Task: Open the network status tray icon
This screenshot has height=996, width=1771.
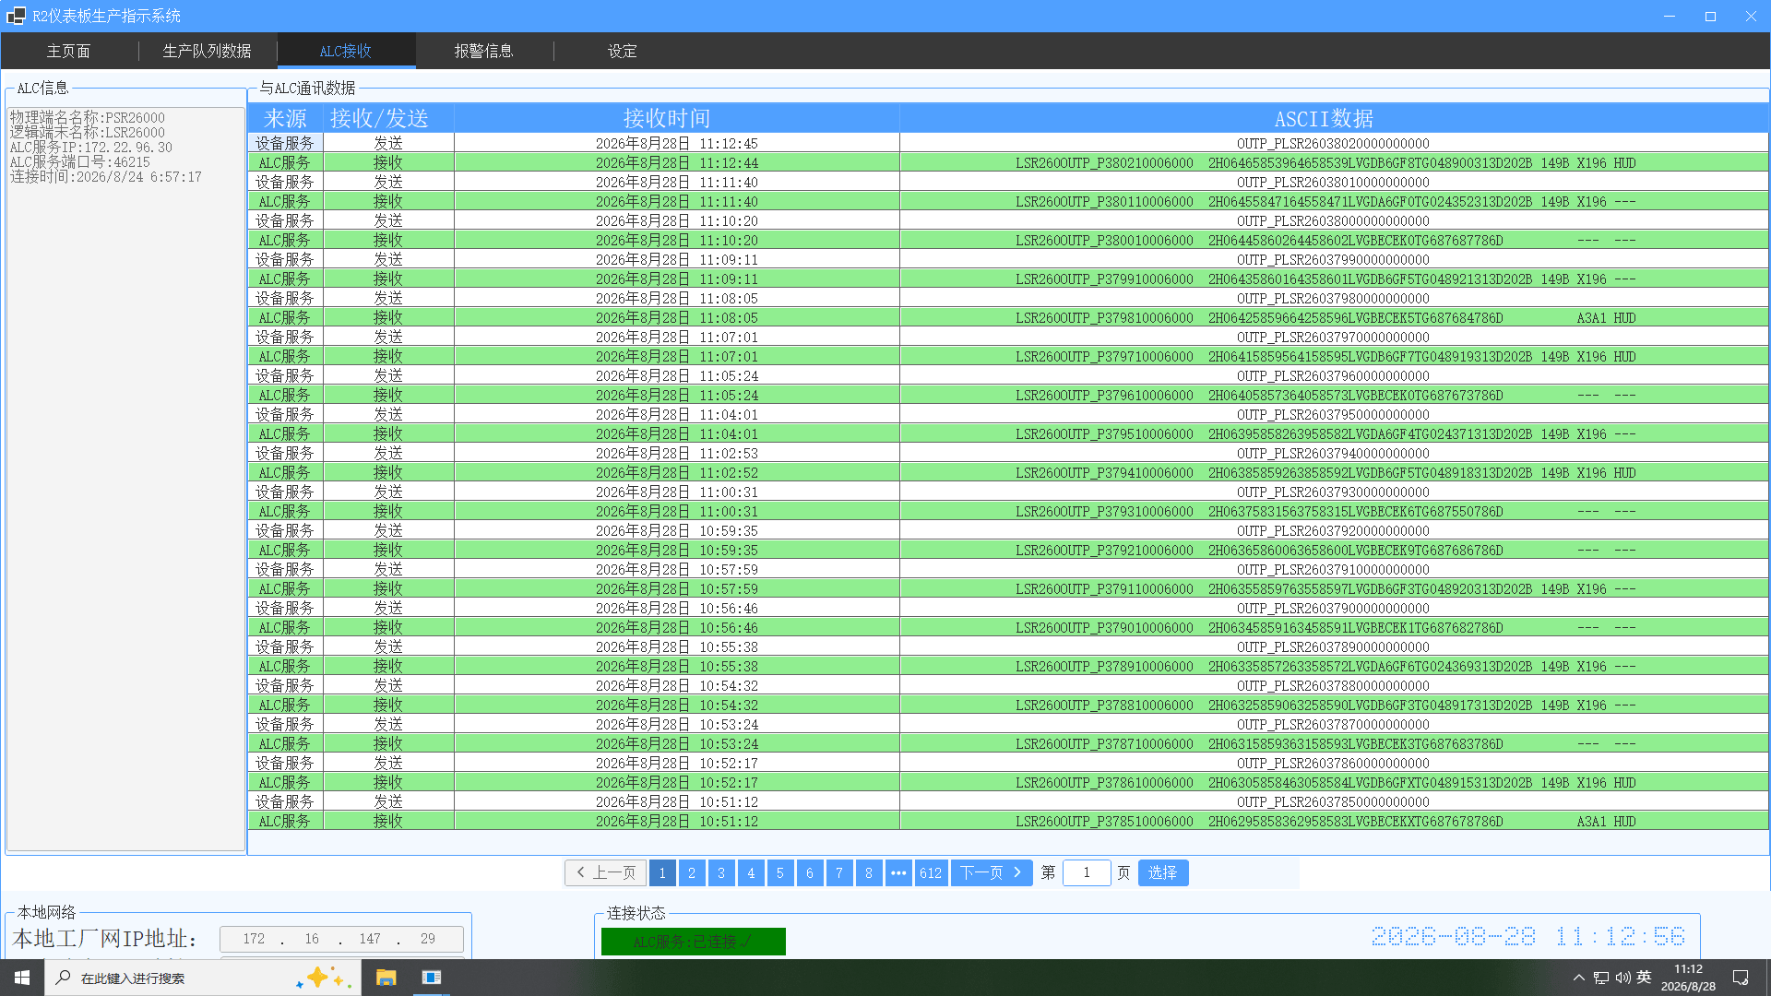Action: [x=1601, y=978]
